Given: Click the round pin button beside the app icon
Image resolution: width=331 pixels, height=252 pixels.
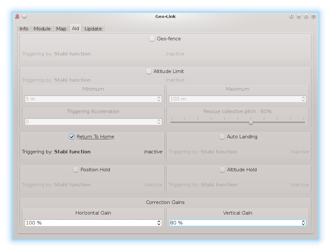Looking at the screenshot, I should coord(25,16).
